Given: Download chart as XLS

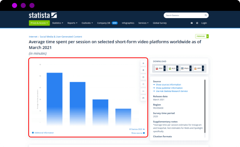Looking at the screenshot, I should click(172, 68).
